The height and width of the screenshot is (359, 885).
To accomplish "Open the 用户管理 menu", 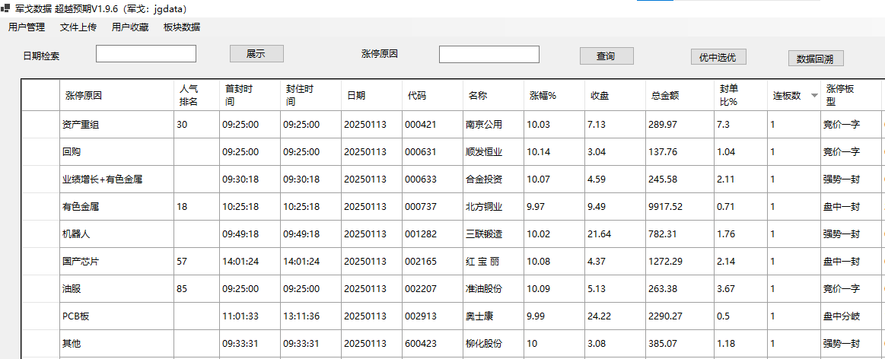I will coord(27,27).
